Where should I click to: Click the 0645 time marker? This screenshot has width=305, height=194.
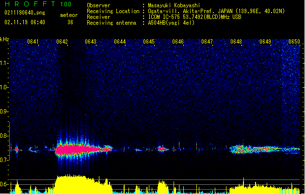coord(149,42)
